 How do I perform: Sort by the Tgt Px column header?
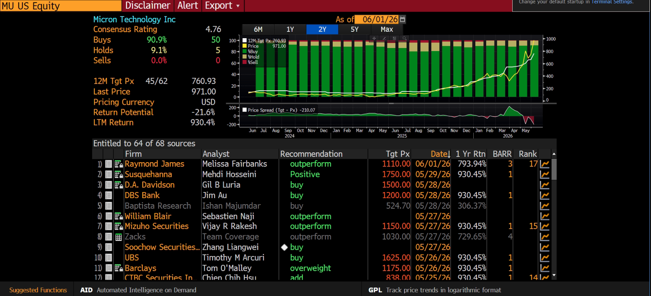click(389, 154)
